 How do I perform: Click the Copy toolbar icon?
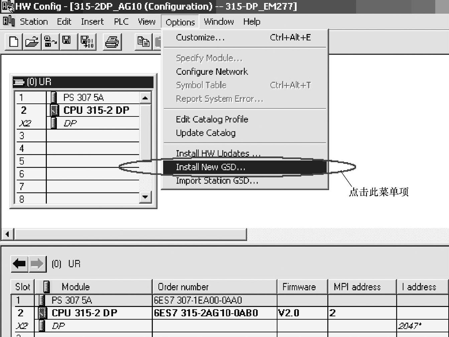(x=143, y=42)
